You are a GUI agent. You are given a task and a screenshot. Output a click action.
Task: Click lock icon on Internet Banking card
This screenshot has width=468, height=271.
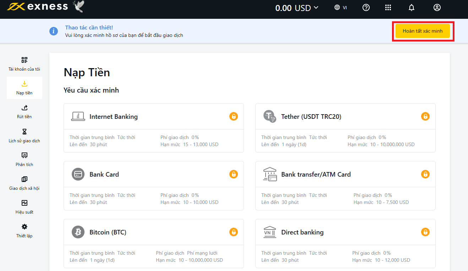click(x=234, y=116)
